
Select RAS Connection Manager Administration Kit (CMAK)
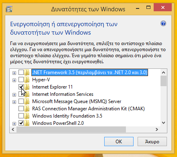[88, 109]
